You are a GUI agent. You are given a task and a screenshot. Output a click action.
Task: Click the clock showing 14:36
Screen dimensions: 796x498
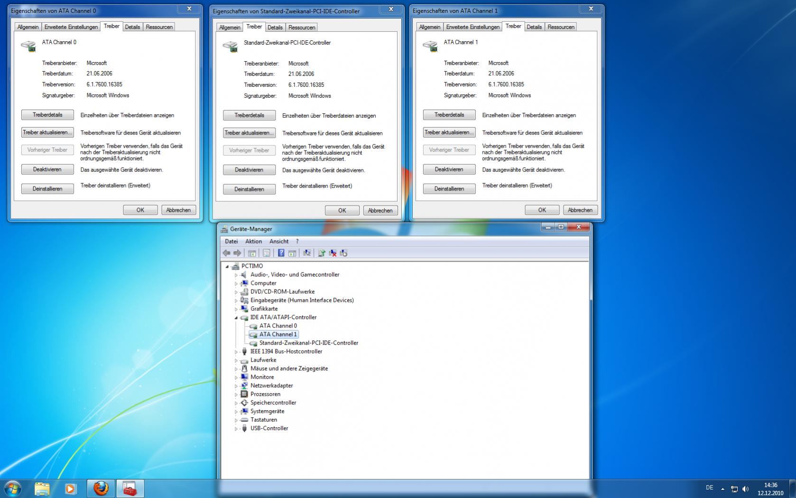coord(770,489)
